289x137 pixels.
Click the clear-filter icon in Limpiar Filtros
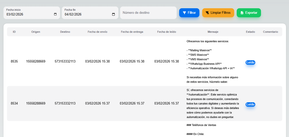[x=207, y=13]
